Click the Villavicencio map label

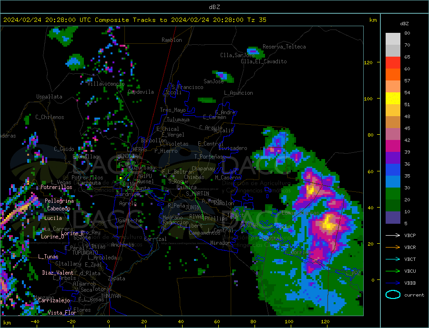tap(106, 84)
